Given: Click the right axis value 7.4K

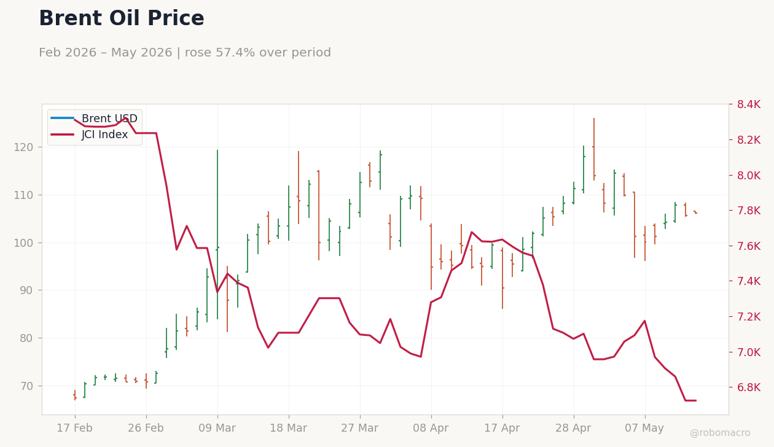Looking at the screenshot, I should [749, 281].
